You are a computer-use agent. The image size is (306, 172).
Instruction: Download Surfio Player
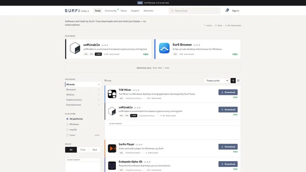[x=228, y=147]
